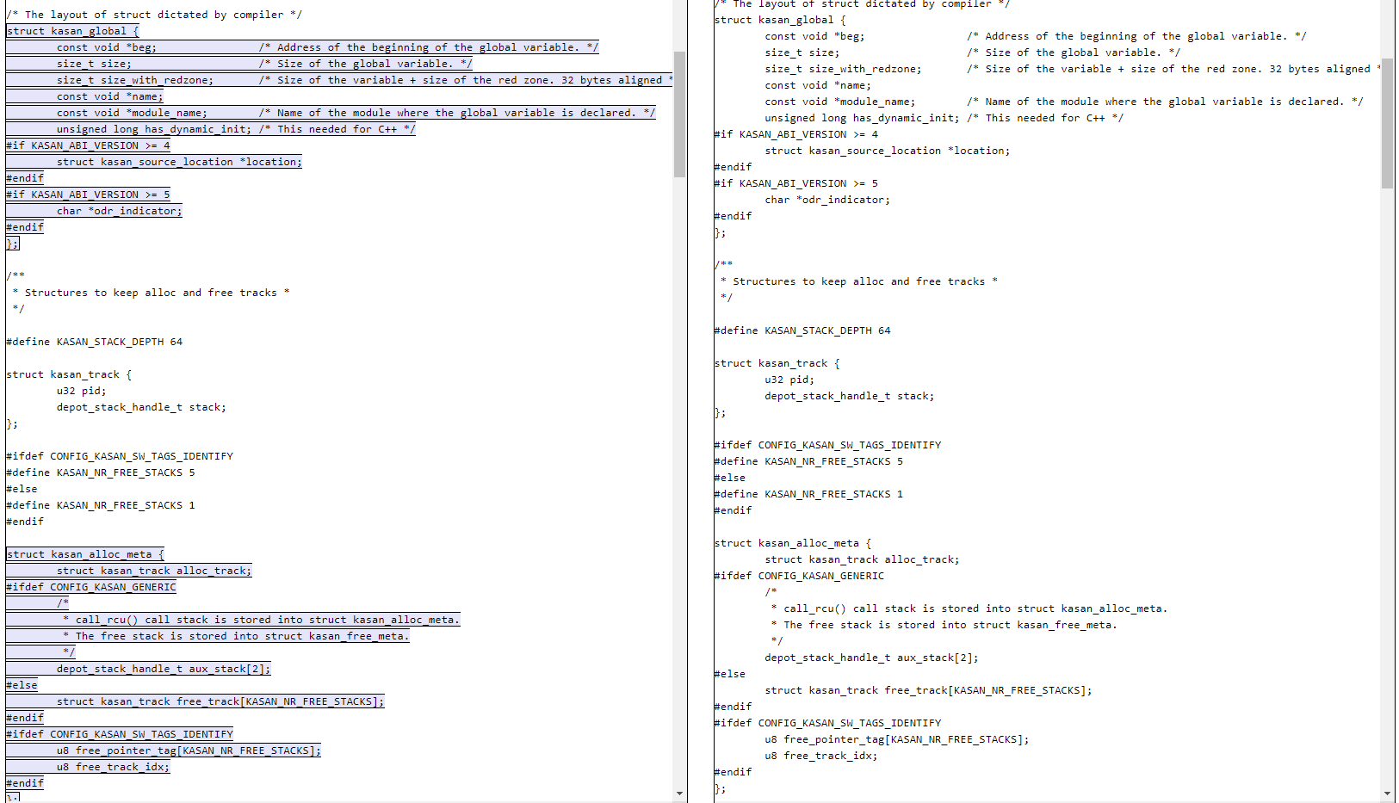Click '#define KASAN_STACK_DEPTH 64' in right pane

click(x=802, y=330)
